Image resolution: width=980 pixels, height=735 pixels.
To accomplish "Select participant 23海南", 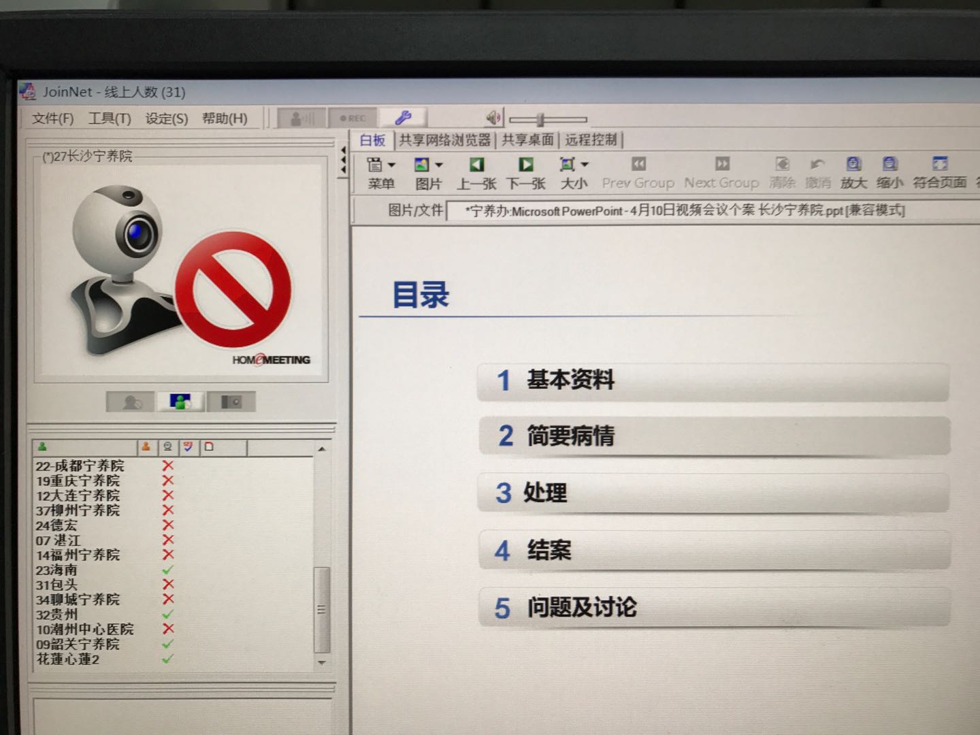I will (x=56, y=570).
